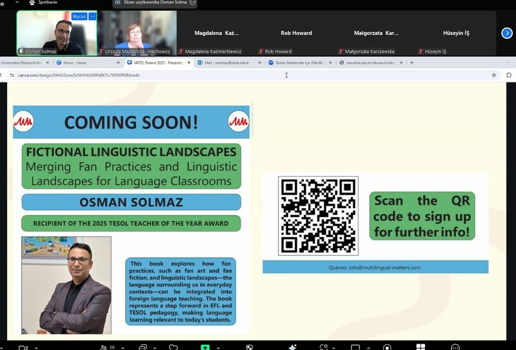Image resolution: width=516 pixels, height=350 pixels.
Task: Open options next to 'Ekran użytkownika Osman Solma'
Action: pos(193,3)
